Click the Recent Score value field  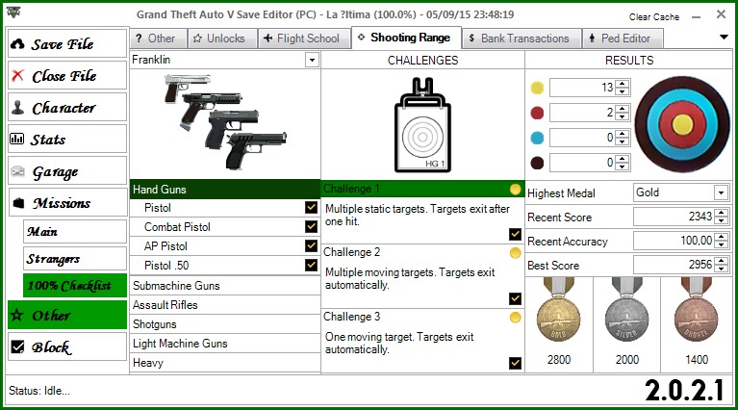[674, 217]
